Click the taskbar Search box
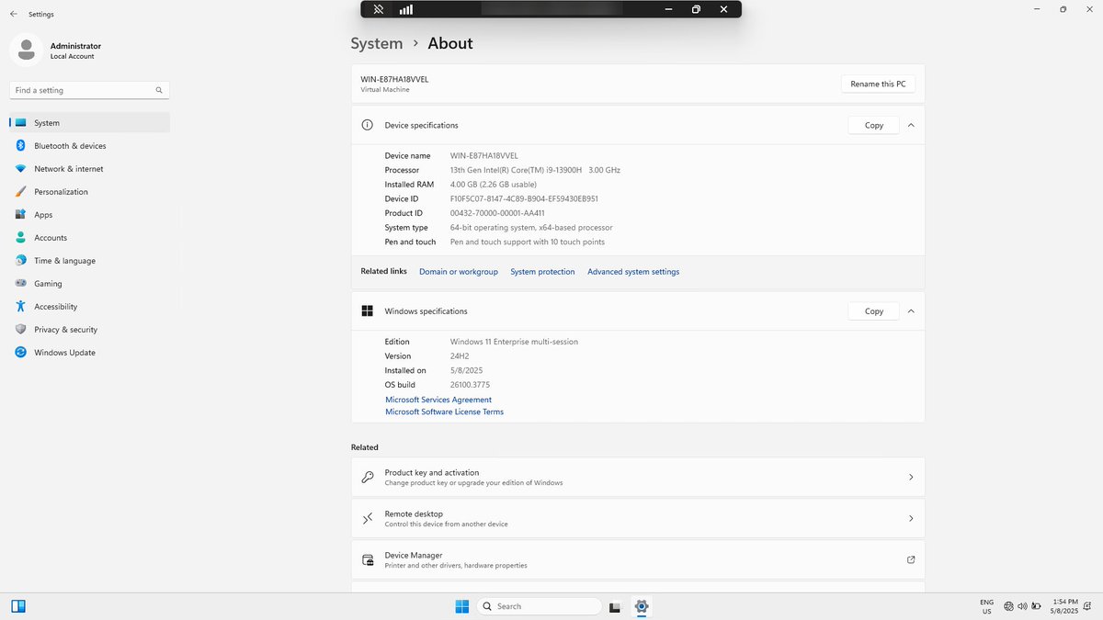The image size is (1103, 620). (x=540, y=606)
